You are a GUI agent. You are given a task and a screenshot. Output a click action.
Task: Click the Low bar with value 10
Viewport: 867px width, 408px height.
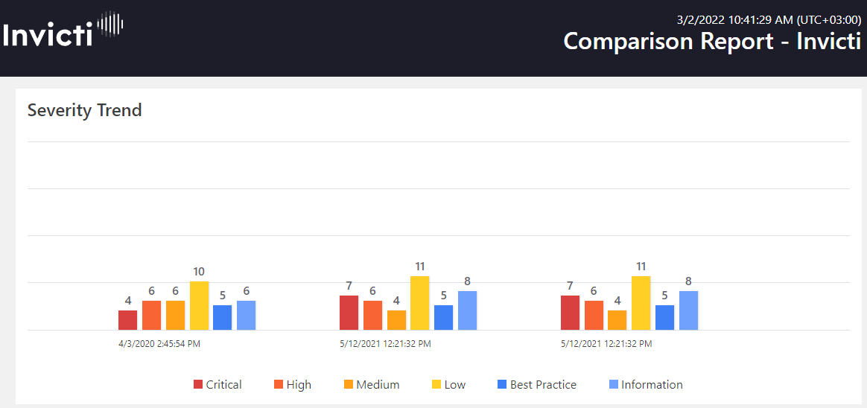click(199, 305)
